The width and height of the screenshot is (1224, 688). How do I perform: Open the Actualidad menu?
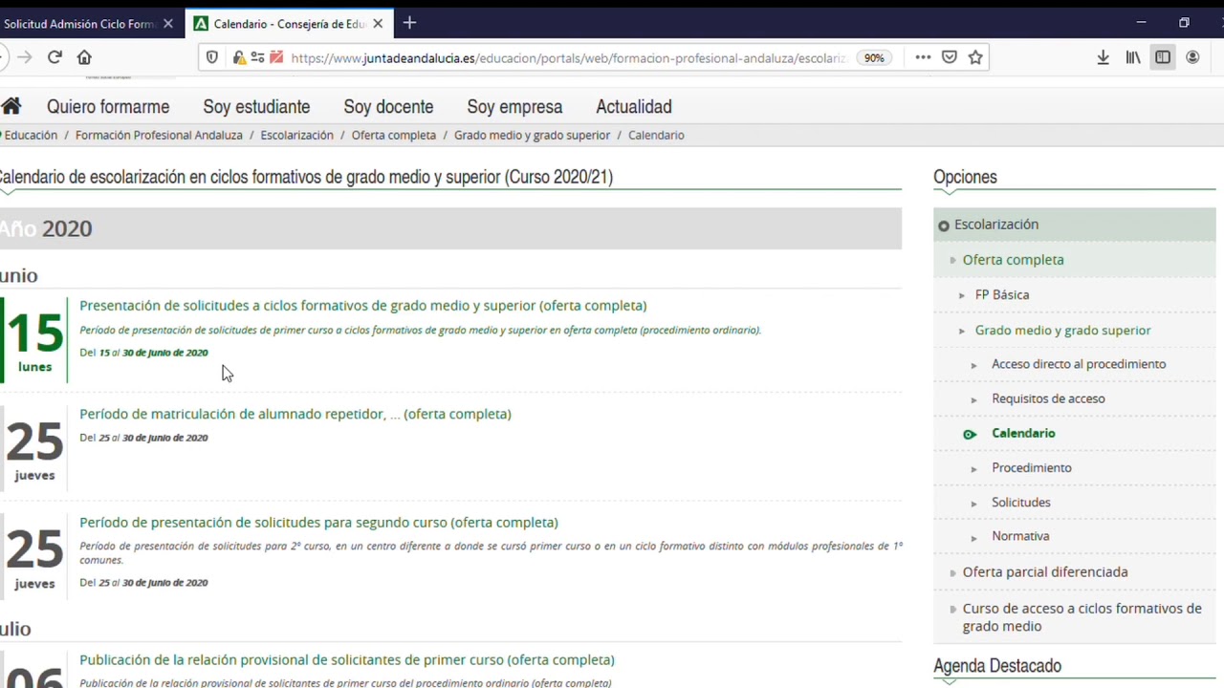click(634, 106)
